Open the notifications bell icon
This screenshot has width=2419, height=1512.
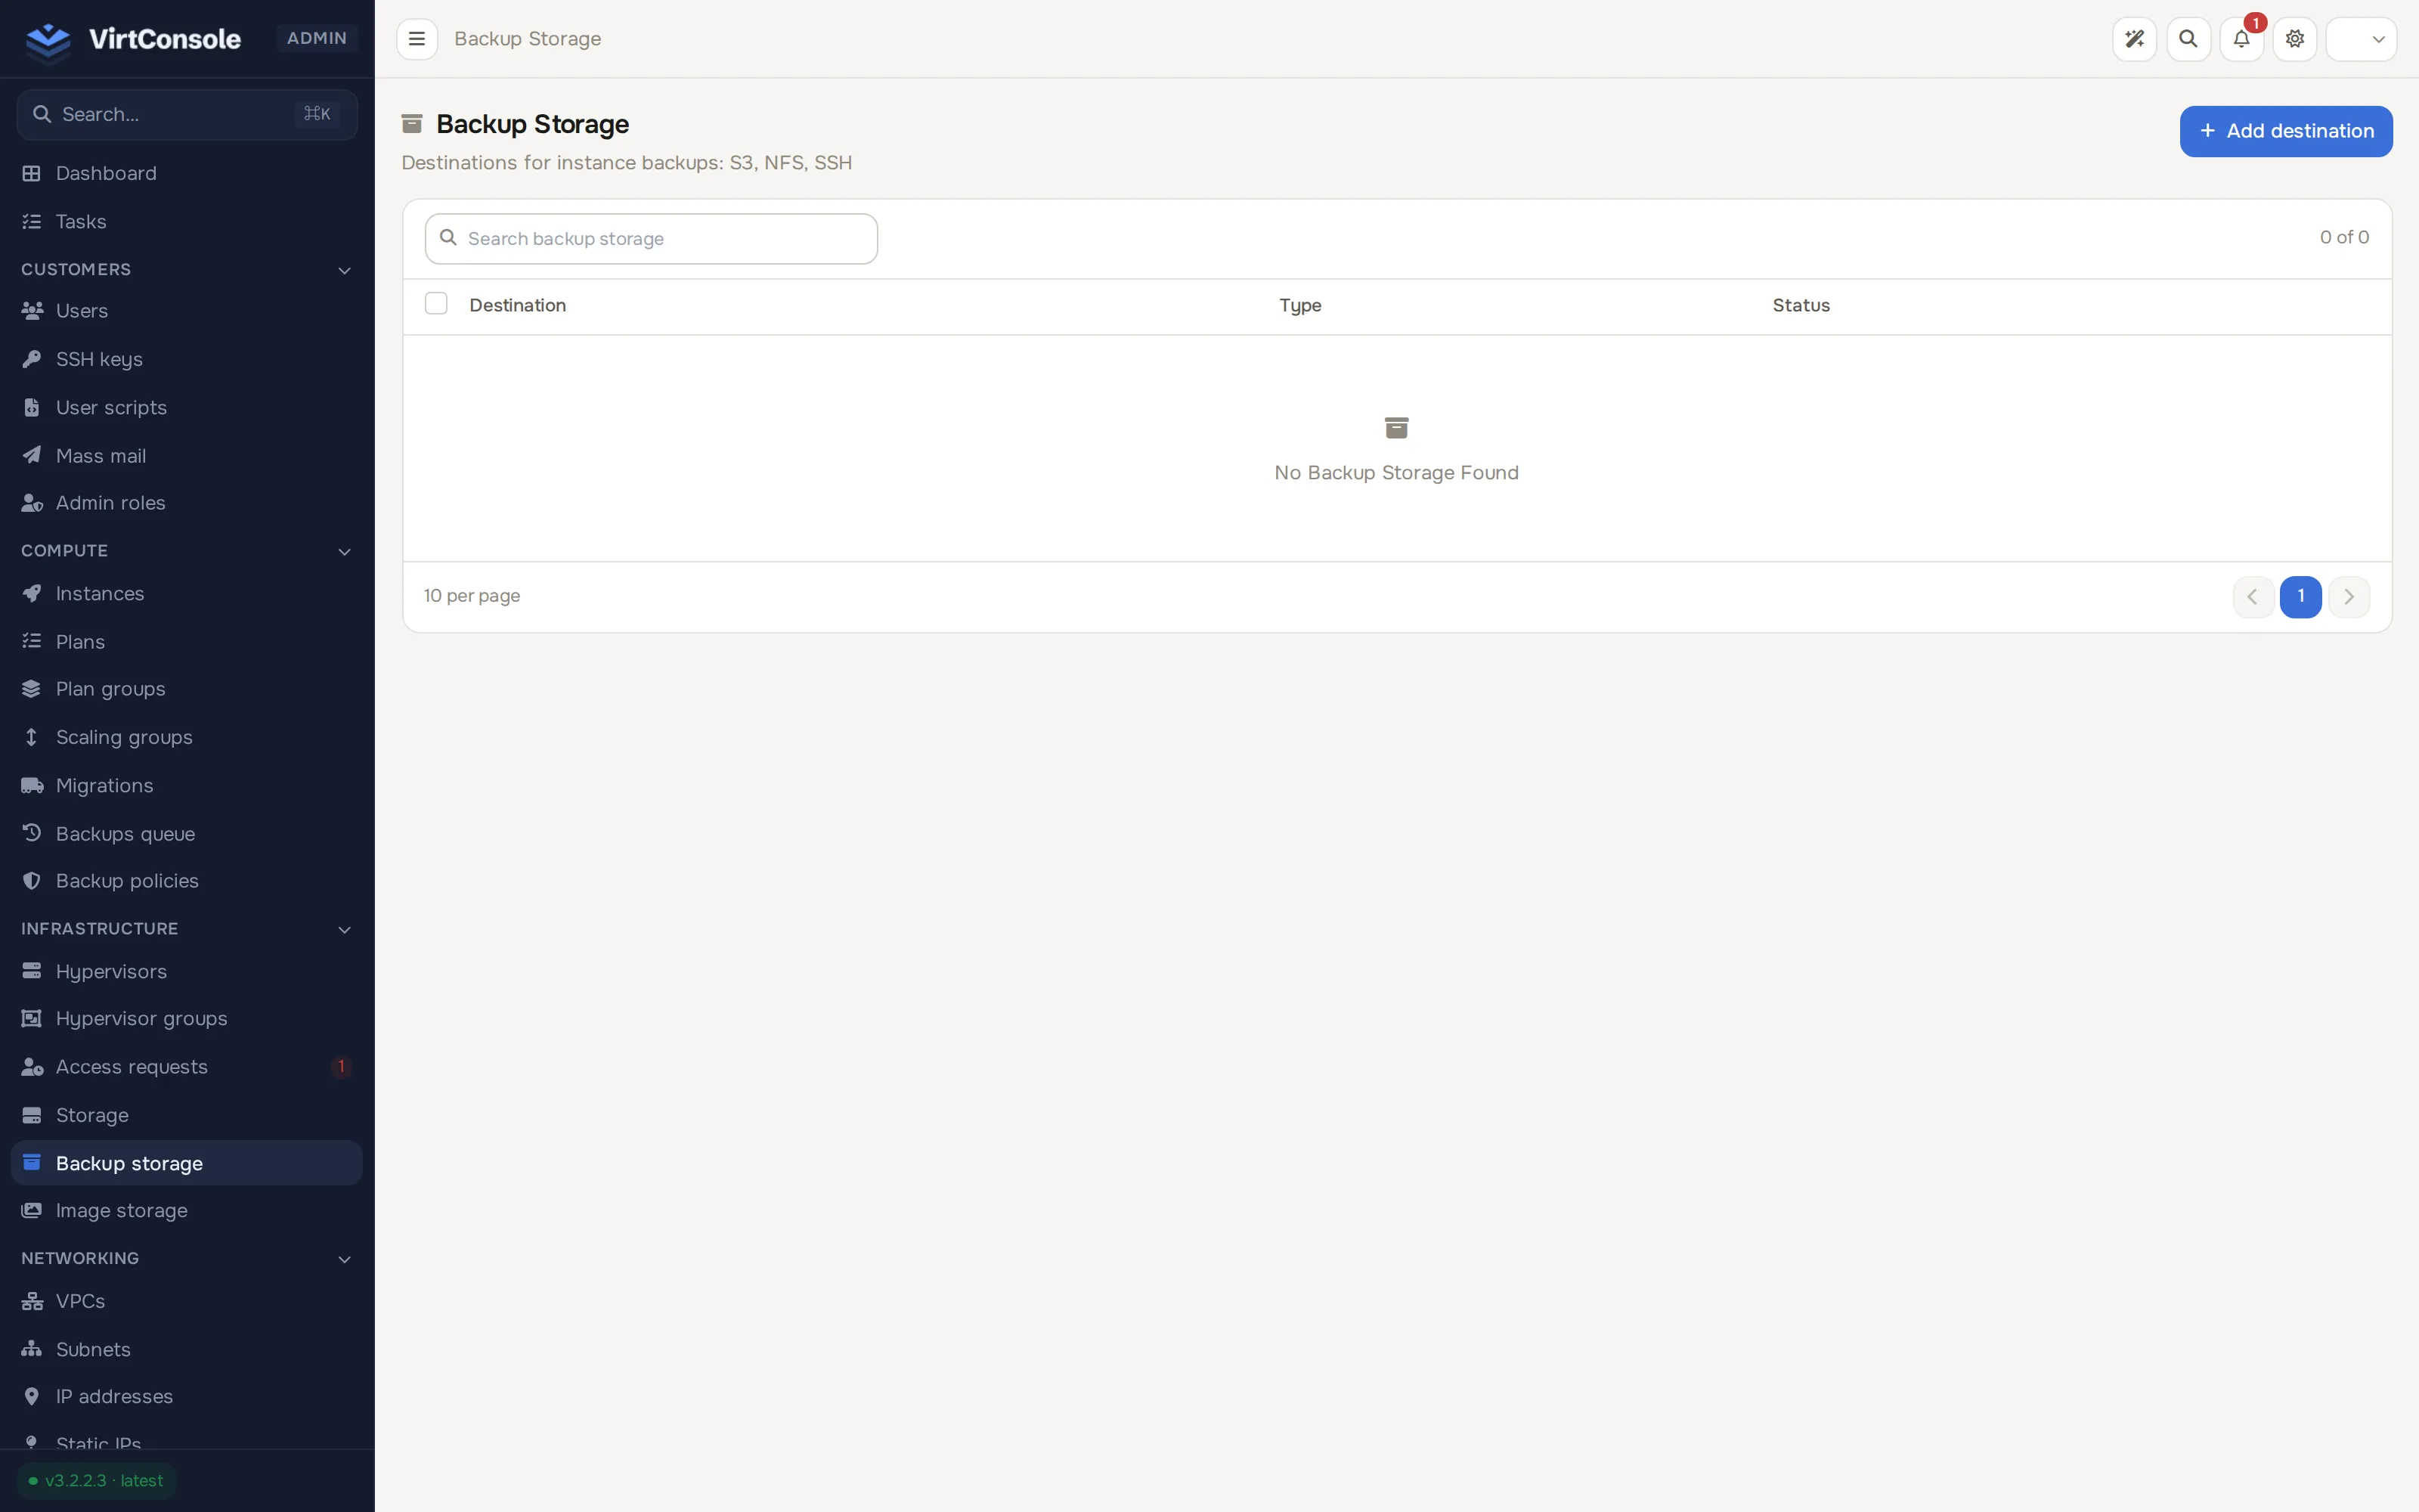pyautogui.click(x=2241, y=39)
